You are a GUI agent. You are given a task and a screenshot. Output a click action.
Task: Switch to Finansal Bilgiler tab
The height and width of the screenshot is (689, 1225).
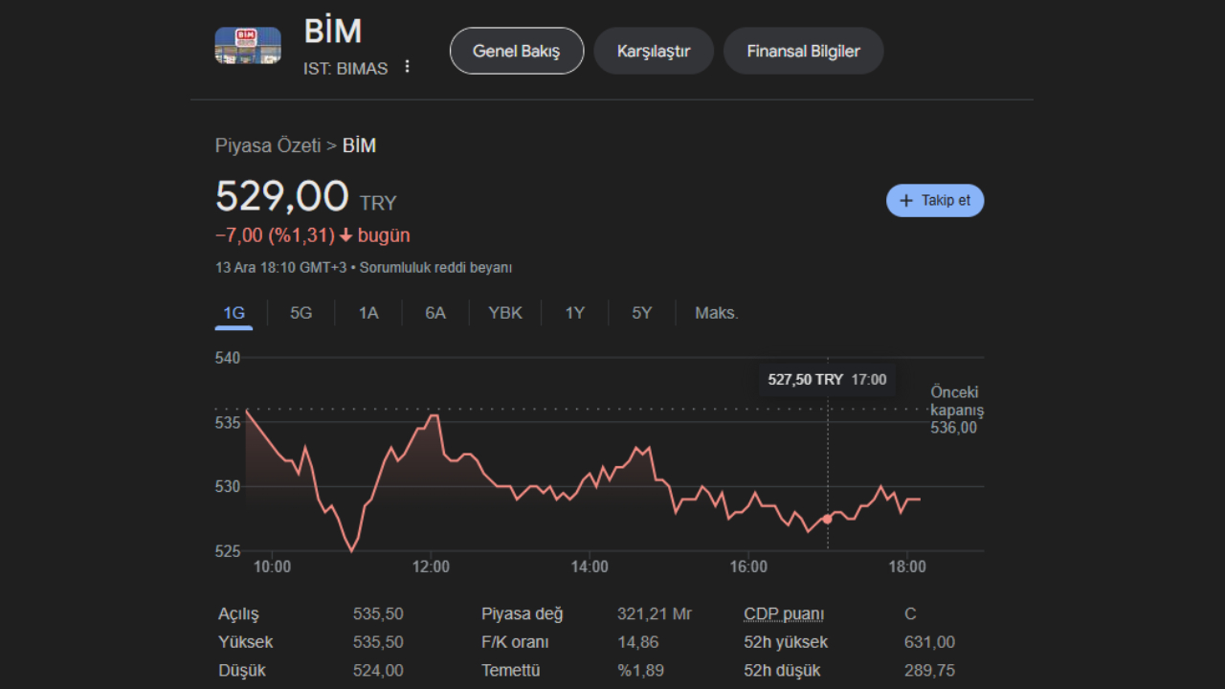coord(803,51)
